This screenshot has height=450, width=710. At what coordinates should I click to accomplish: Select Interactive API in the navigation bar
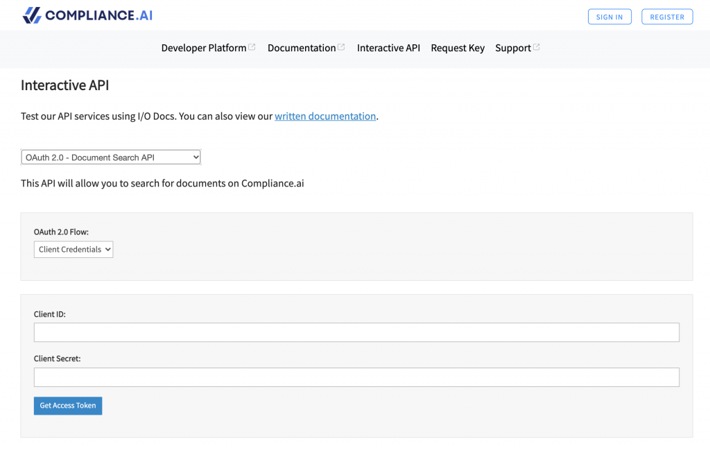point(388,48)
